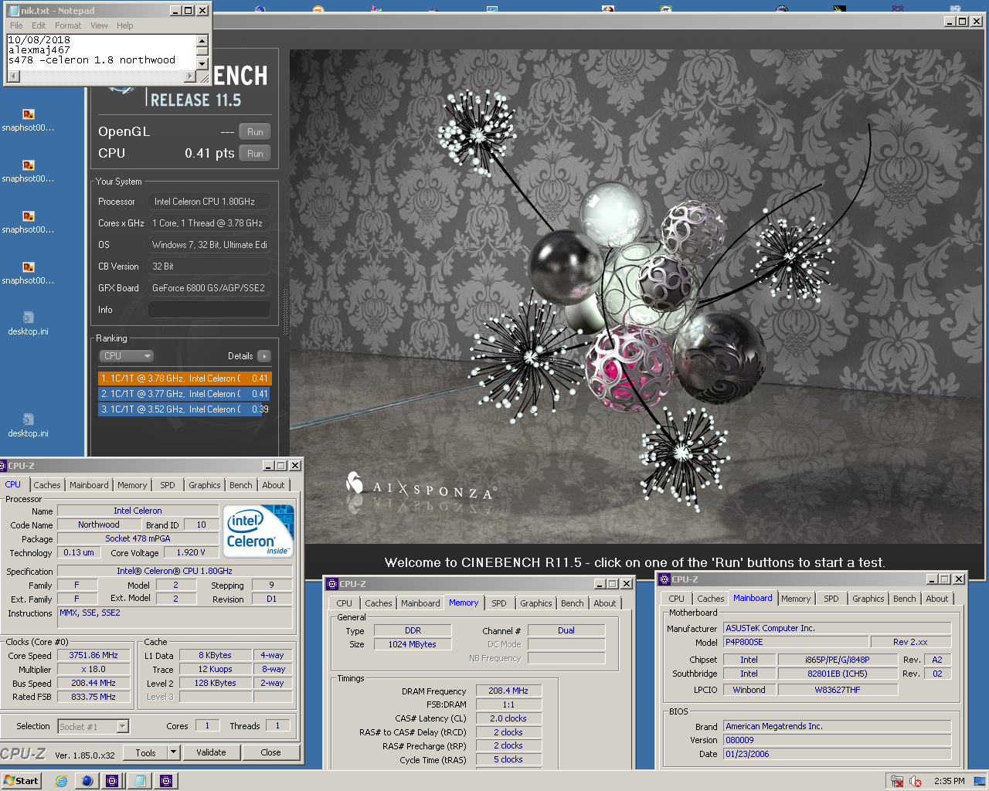Click the Tools button in CPU-Z
The width and height of the screenshot is (989, 791).
(145, 752)
